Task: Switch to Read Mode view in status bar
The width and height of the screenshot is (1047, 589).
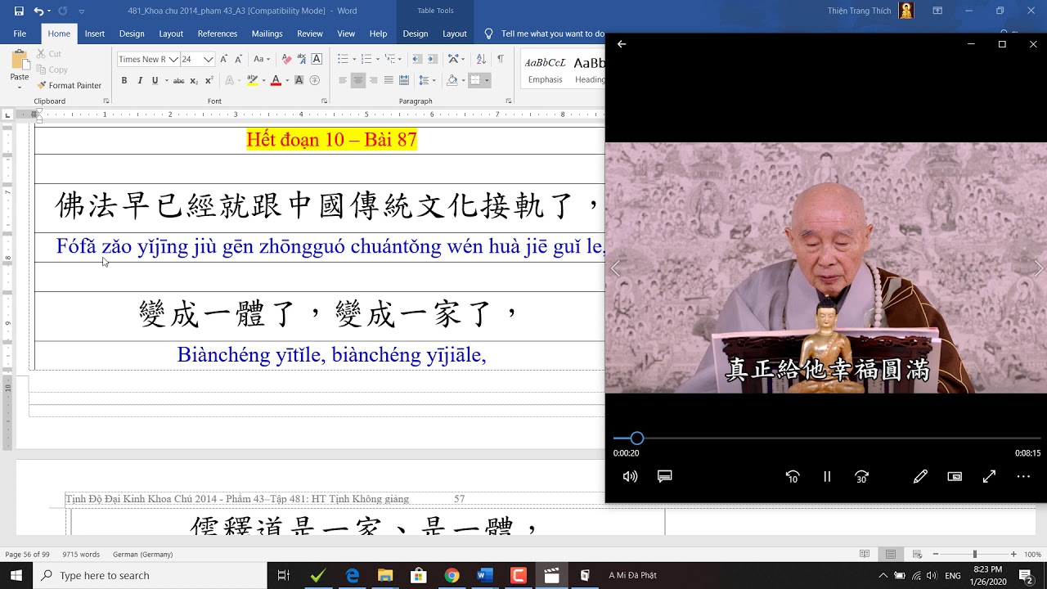Action: pyautogui.click(x=865, y=554)
